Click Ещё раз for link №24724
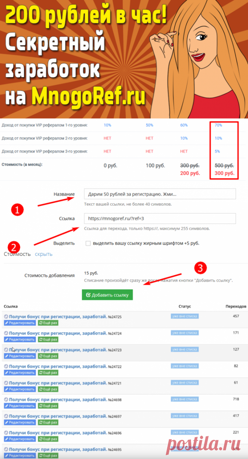 pos(48,339)
